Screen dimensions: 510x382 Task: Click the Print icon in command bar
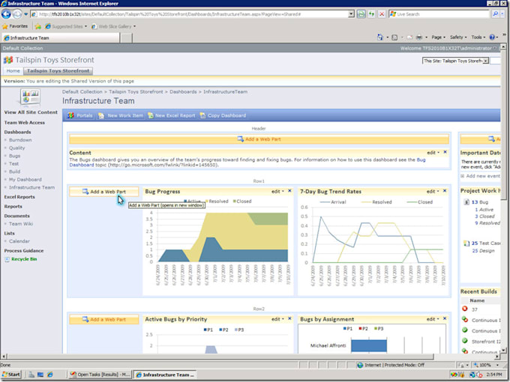[x=419, y=37]
